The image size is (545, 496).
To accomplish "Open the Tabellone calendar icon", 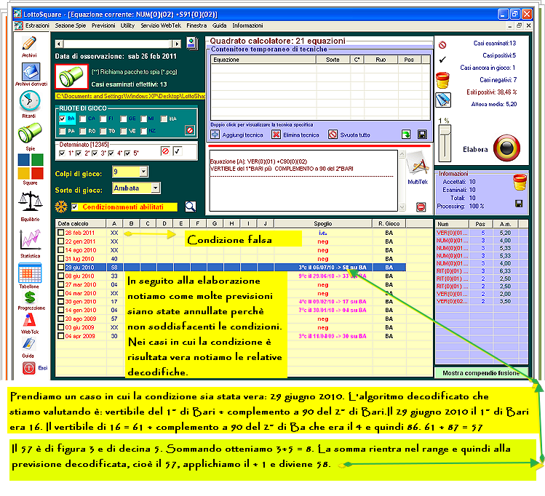I will (30, 273).
